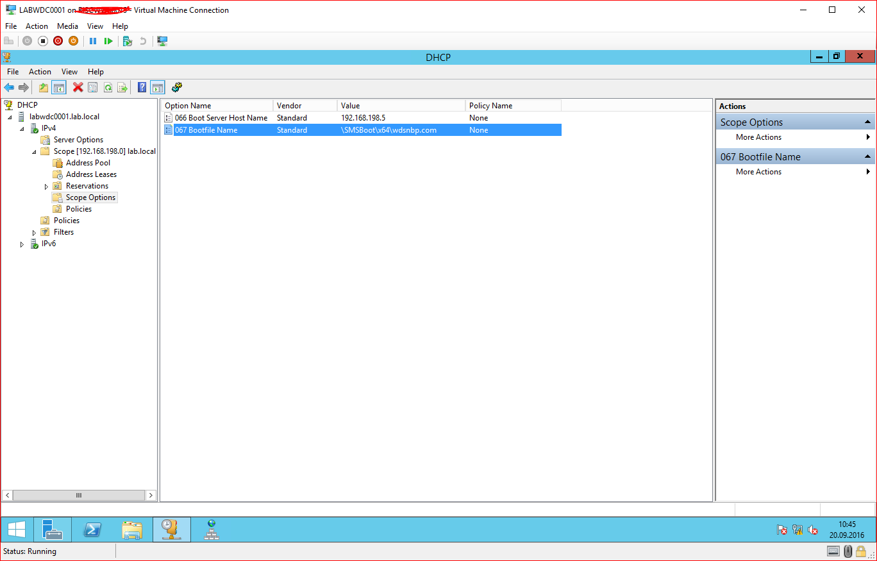The height and width of the screenshot is (561, 877).
Task: Expand the Filters node
Action: pyautogui.click(x=34, y=233)
